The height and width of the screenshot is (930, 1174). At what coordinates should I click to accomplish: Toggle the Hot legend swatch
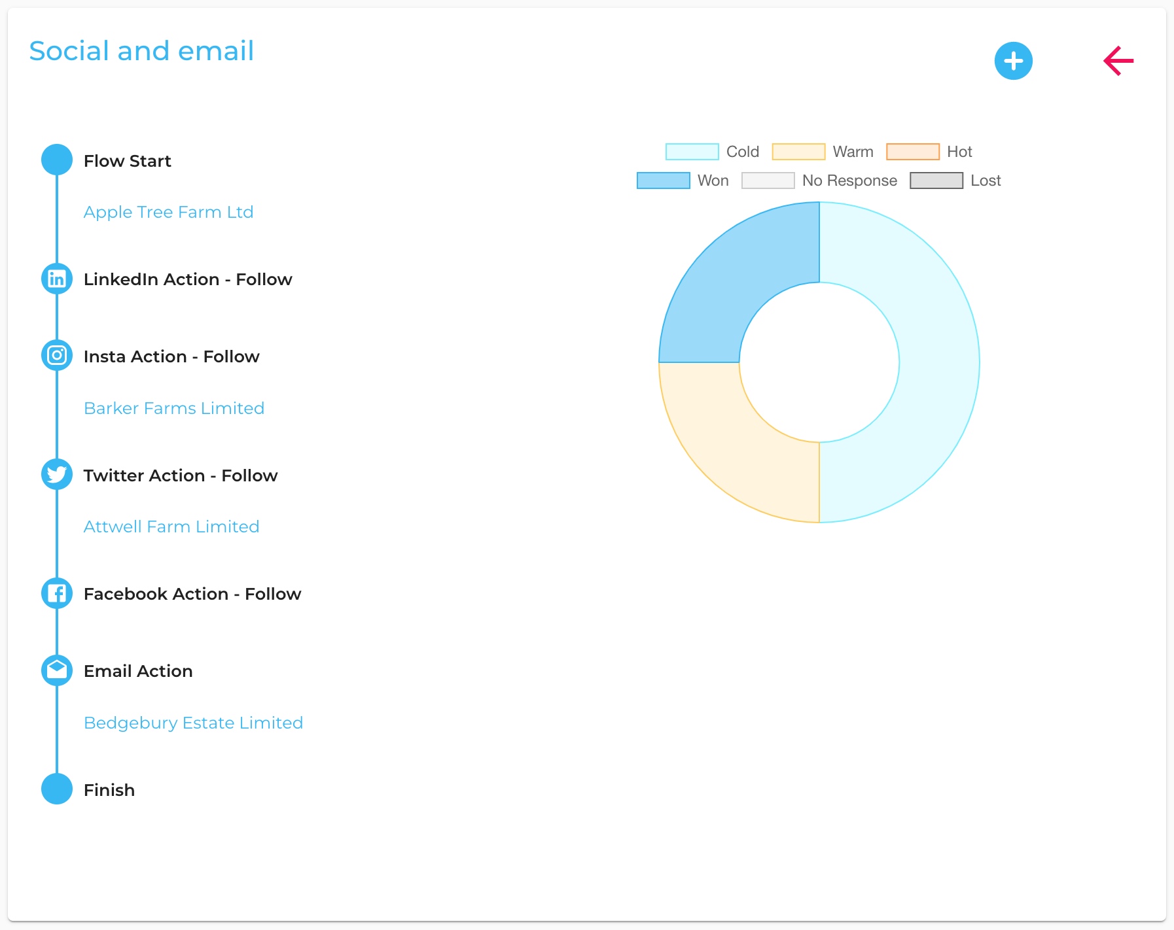912,152
